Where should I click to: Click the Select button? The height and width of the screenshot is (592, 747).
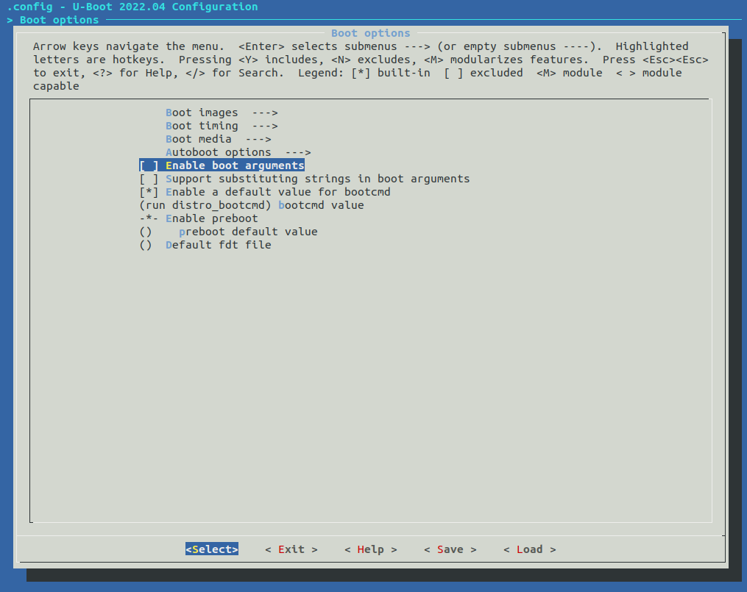click(212, 549)
